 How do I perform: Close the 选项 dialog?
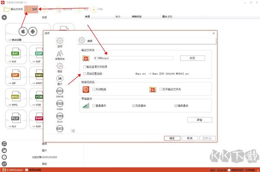tap(214, 33)
